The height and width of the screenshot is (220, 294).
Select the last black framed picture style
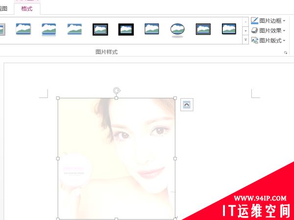[x=229, y=29]
